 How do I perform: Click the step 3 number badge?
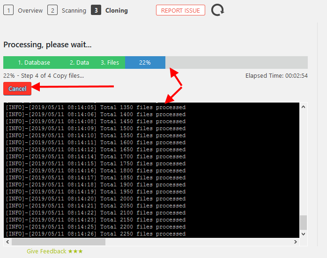coord(96,10)
